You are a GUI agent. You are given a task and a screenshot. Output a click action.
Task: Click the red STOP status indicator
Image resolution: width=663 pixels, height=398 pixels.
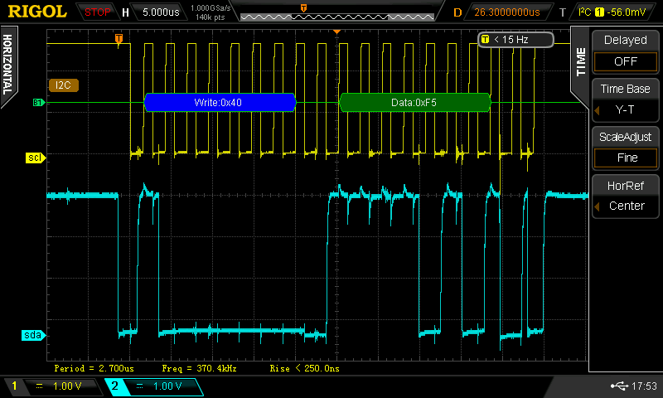click(97, 12)
